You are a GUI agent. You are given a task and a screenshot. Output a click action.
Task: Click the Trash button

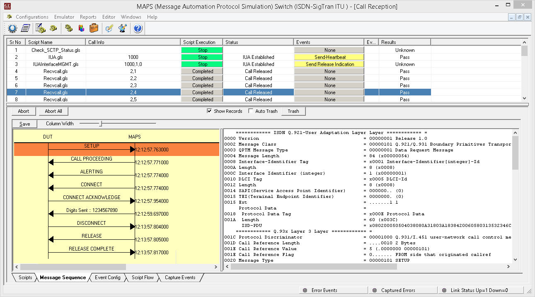pos(293,111)
